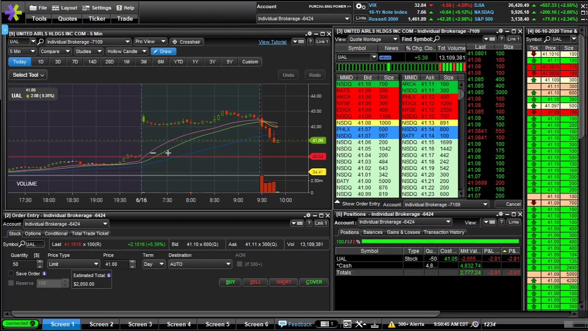Click the Links button in header
588x331 pixels.
(x=361, y=18)
